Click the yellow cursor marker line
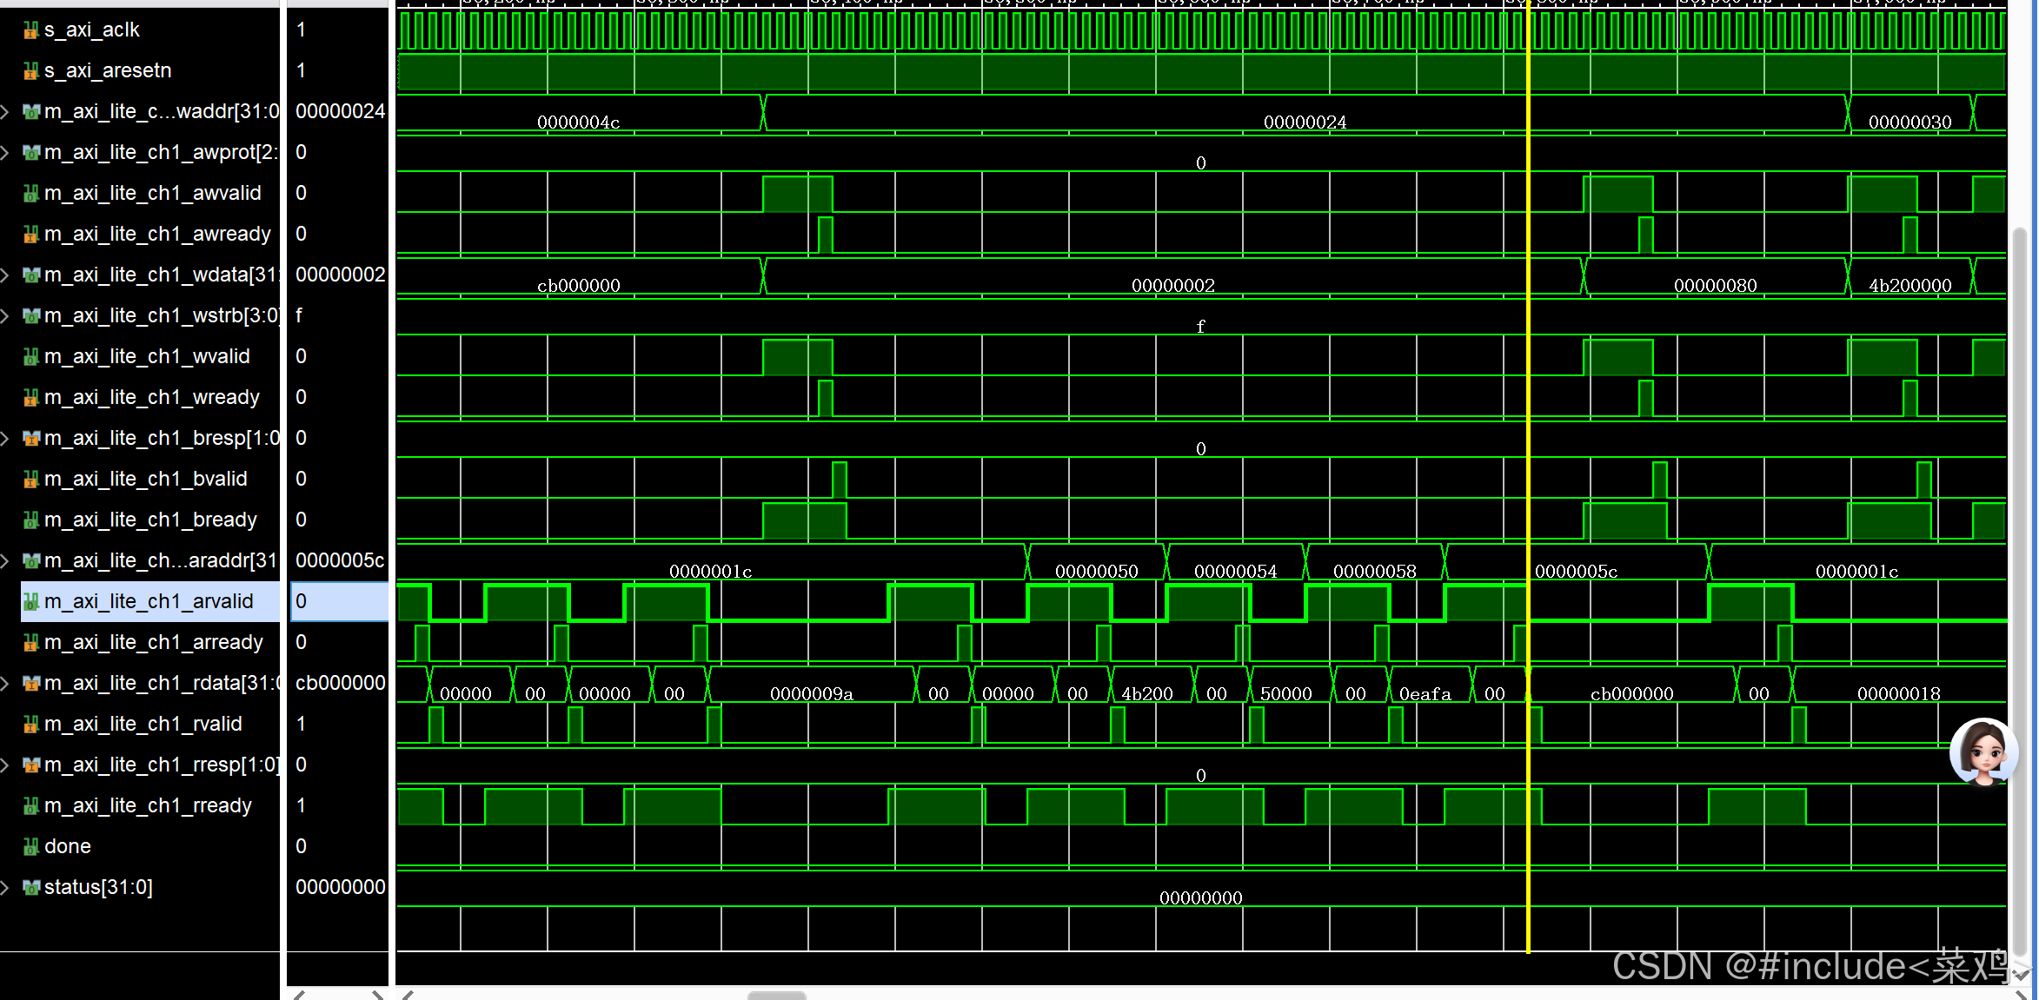2039x1000 pixels. (1528, 478)
